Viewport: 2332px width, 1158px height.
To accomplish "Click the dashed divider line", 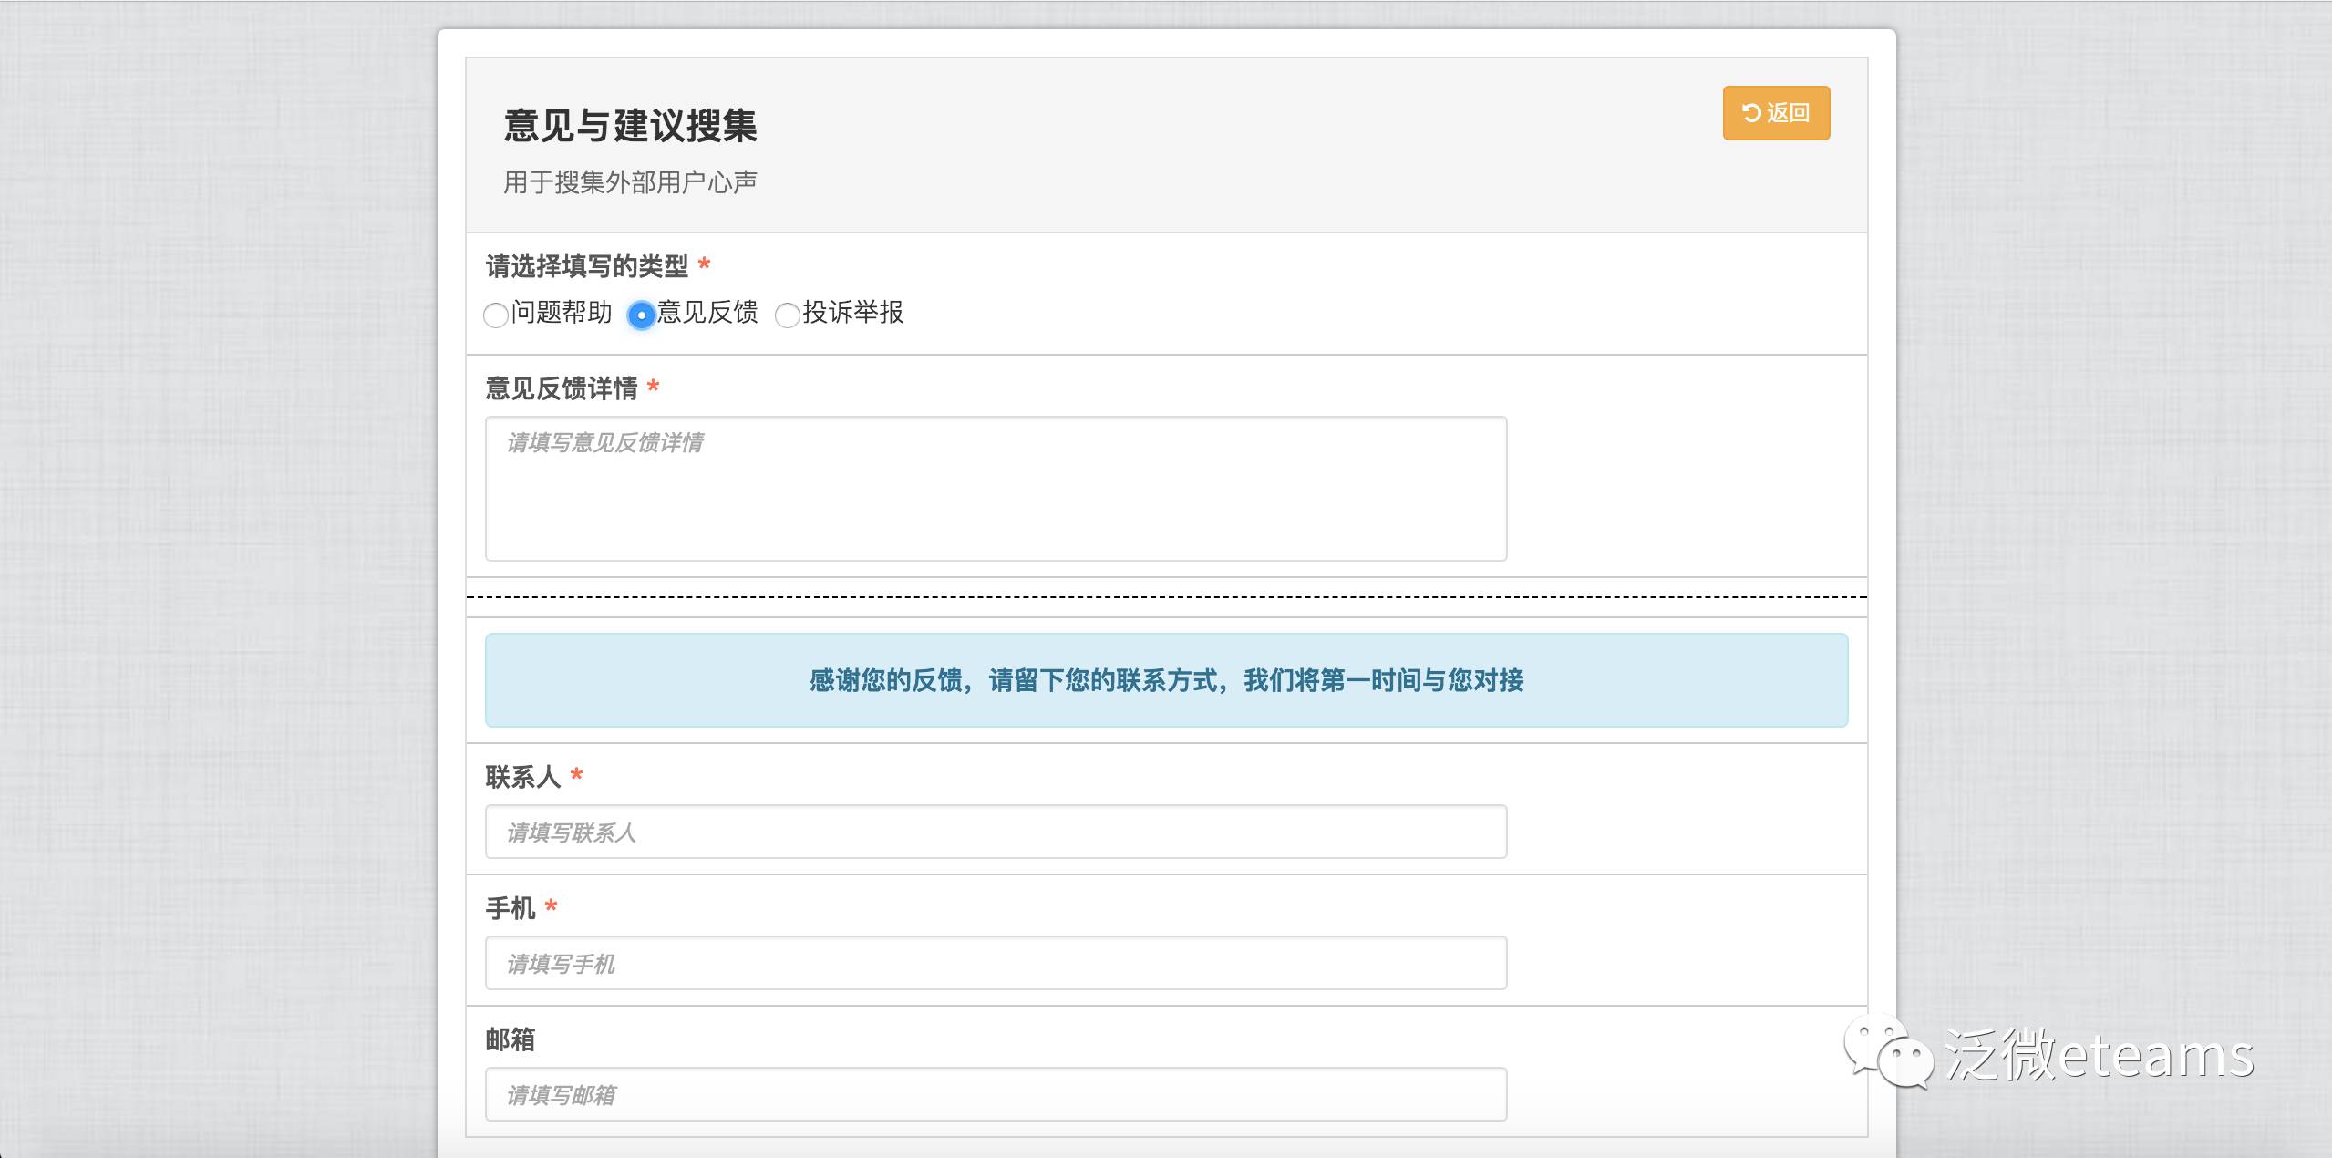I will 1166,597.
